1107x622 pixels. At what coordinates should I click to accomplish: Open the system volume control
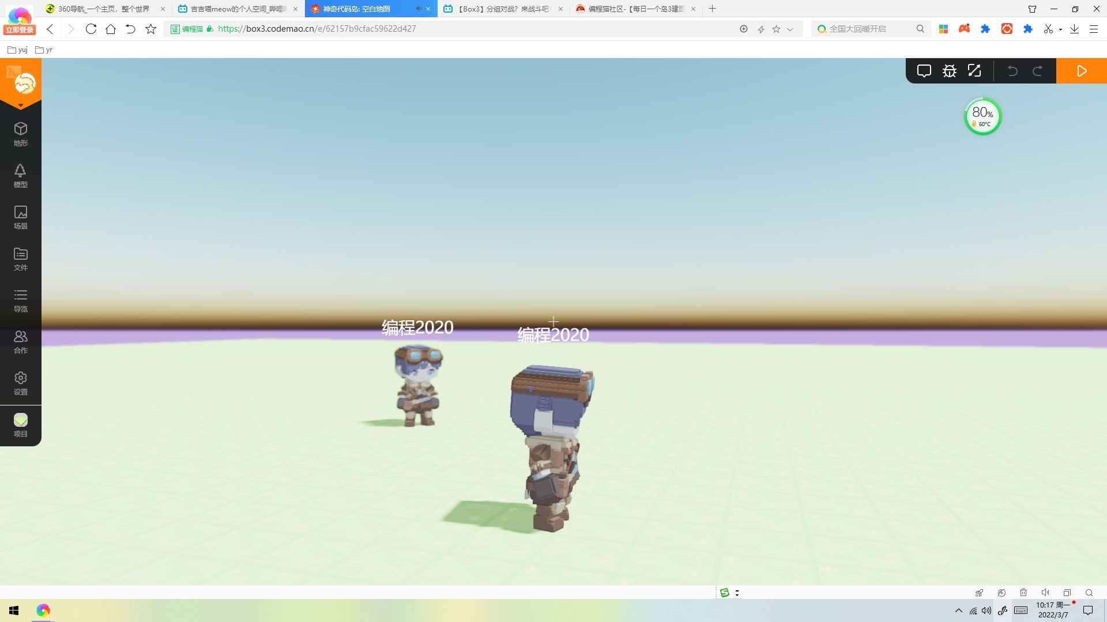(x=987, y=610)
